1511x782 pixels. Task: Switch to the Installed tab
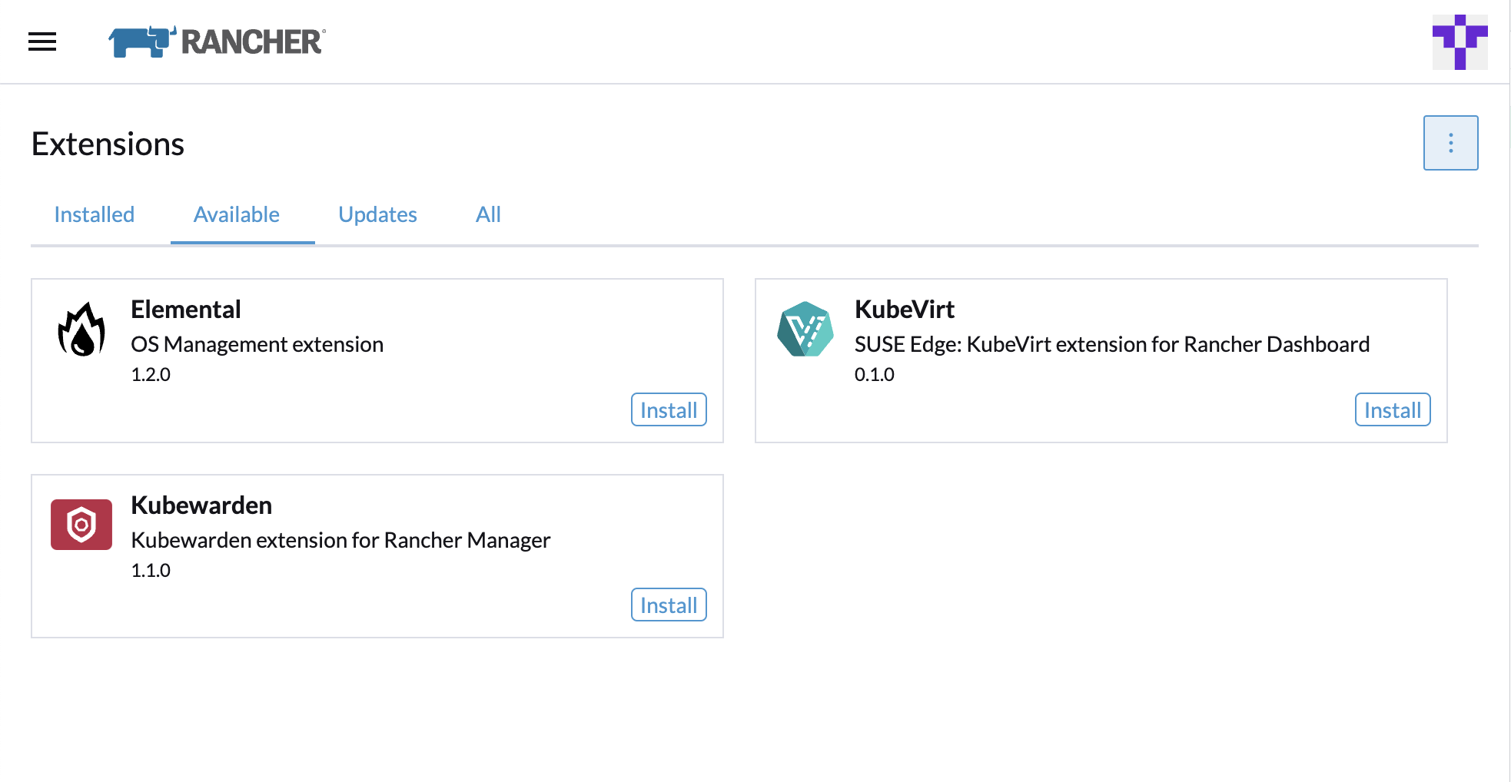pyautogui.click(x=95, y=214)
